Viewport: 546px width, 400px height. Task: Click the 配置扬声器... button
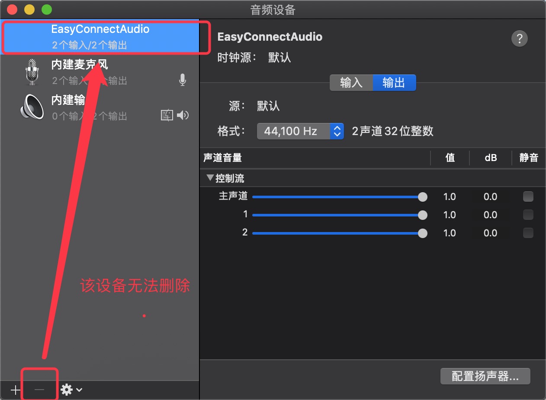[485, 376]
